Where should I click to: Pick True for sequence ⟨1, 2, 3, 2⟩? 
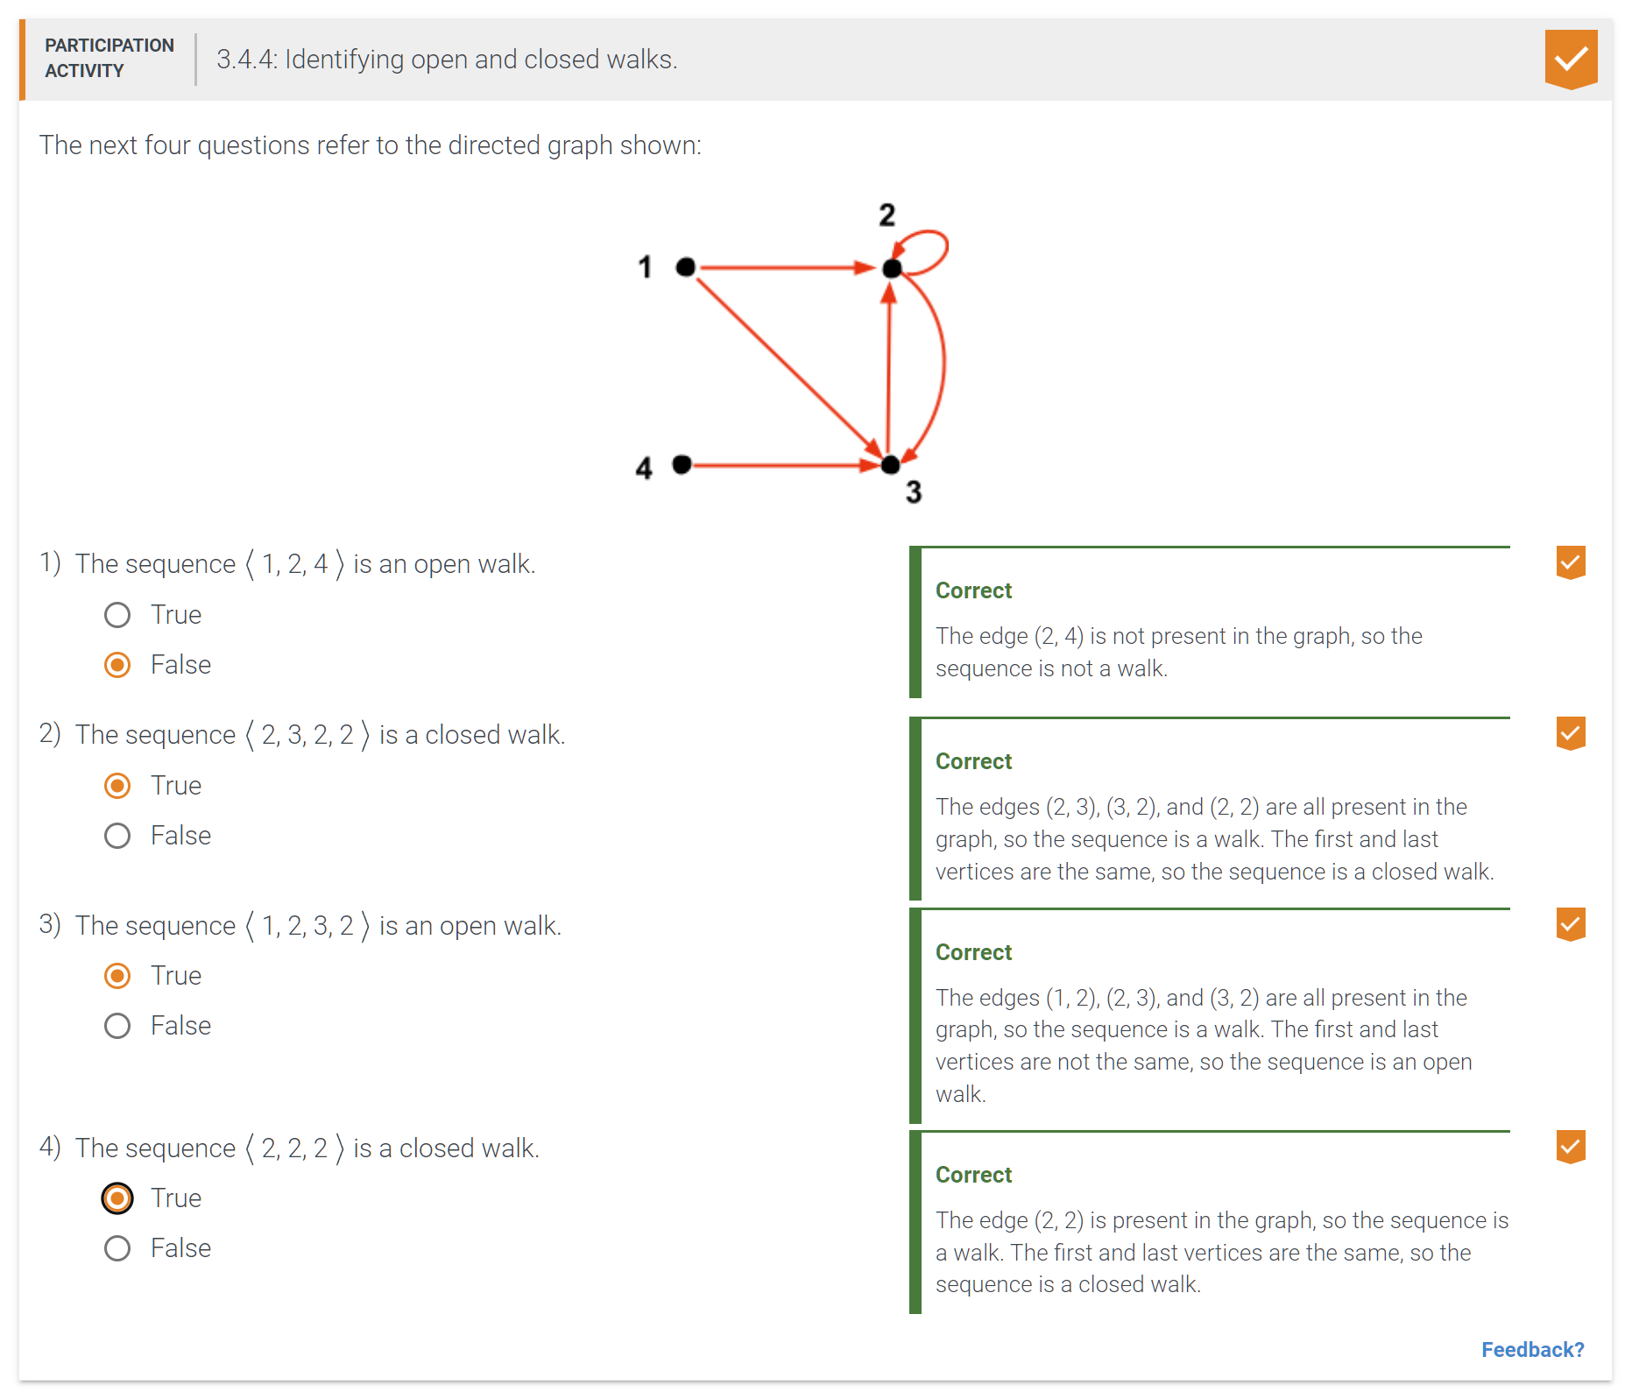[x=117, y=976]
